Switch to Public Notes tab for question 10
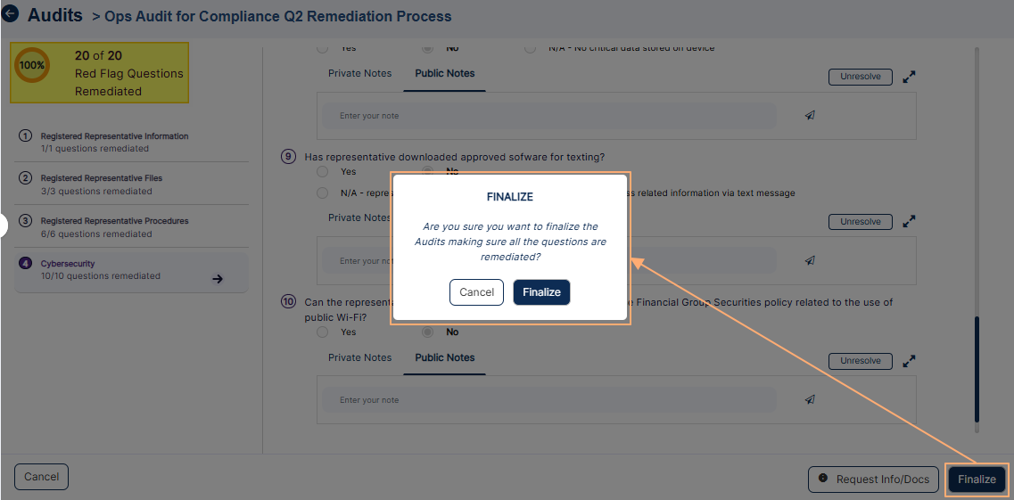 click(445, 358)
